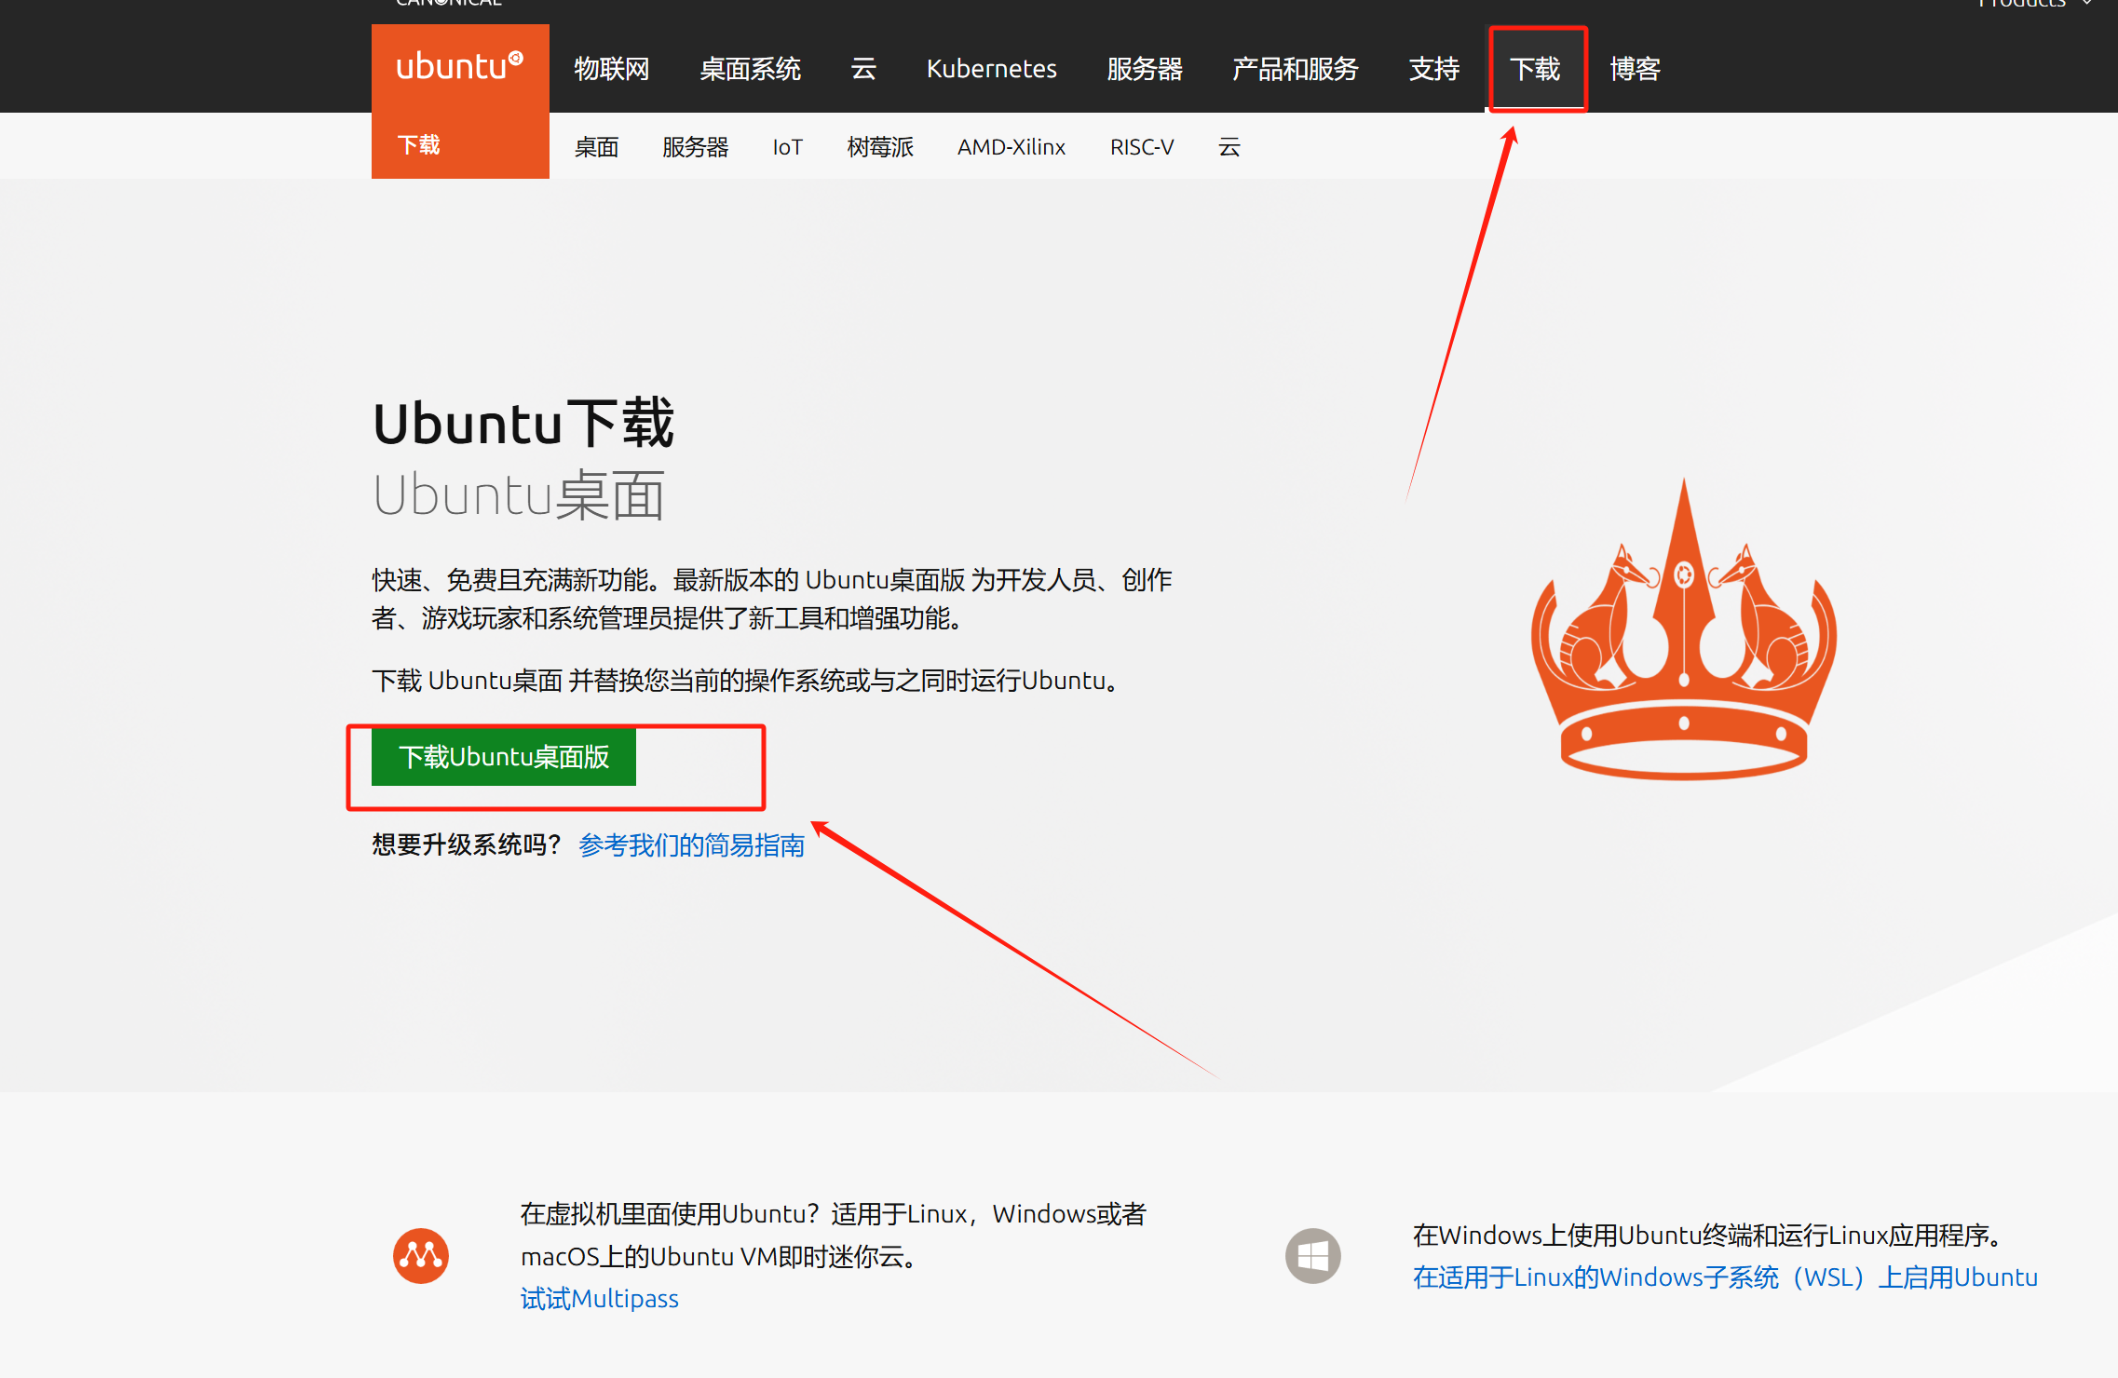This screenshot has width=2118, height=1378.
Task: Open the 物联网 menu item
Action: [x=612, y=69]
